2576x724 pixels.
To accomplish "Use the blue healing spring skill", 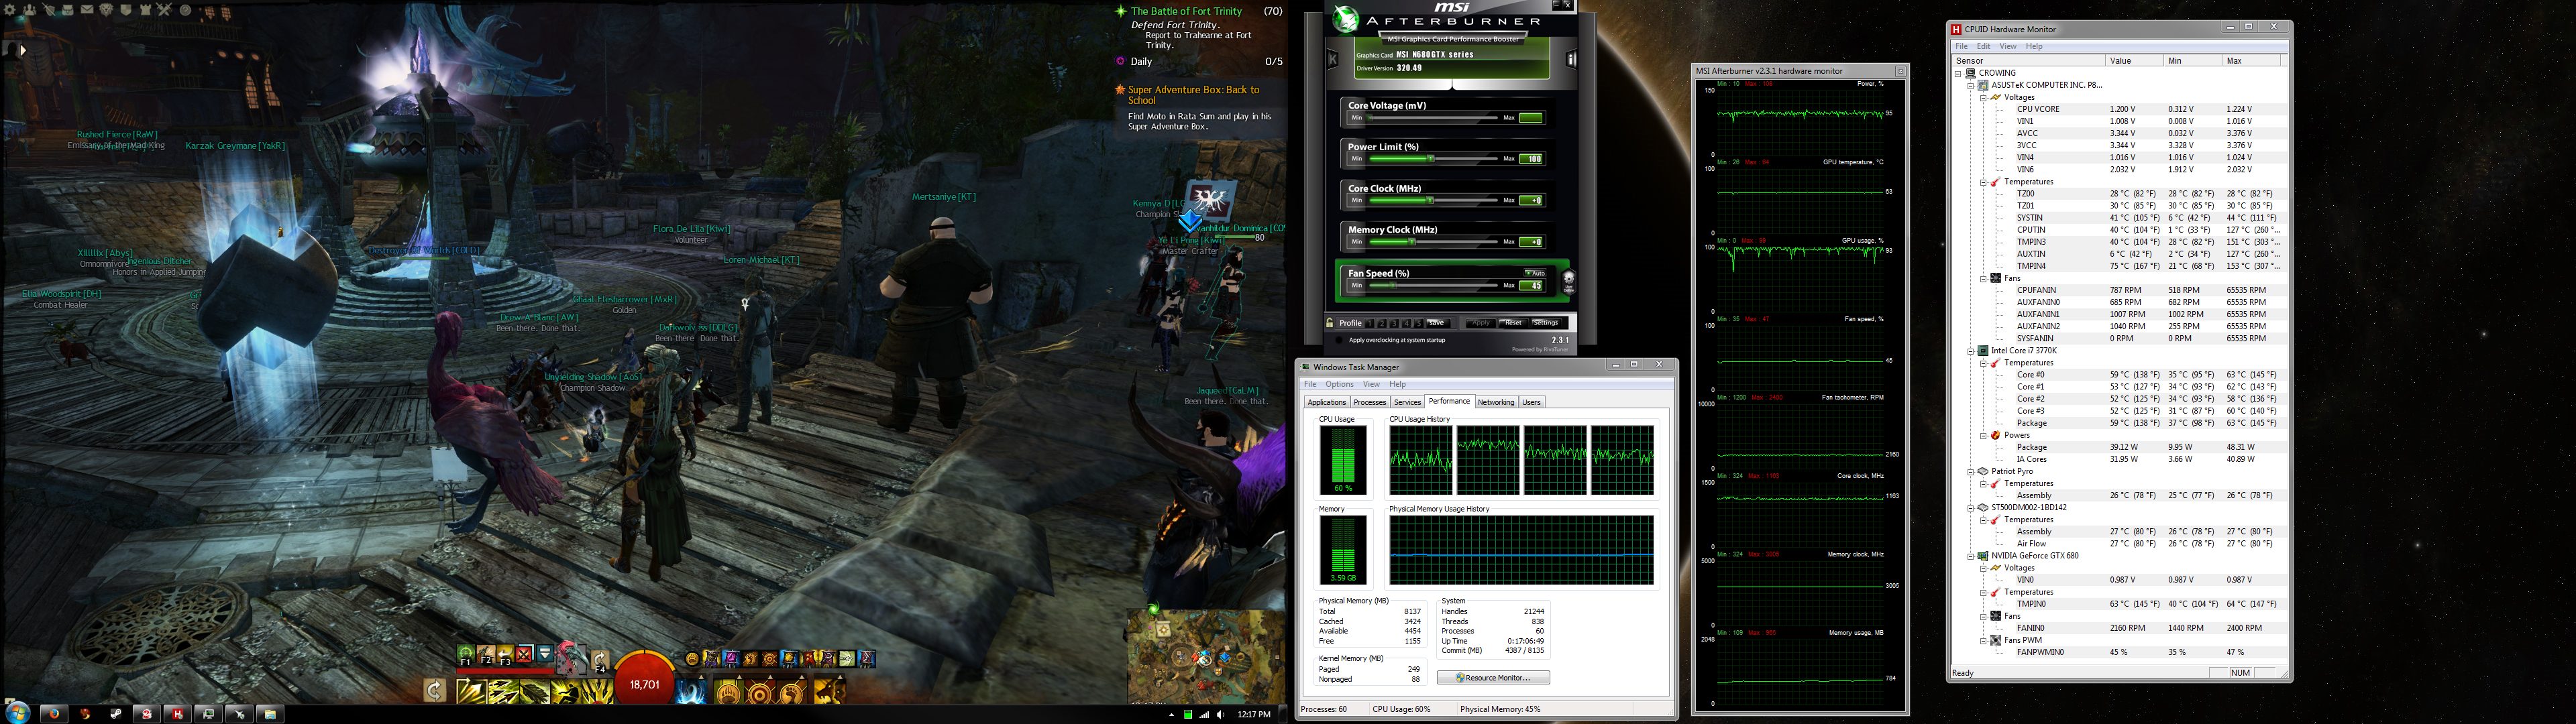I will click(691, 692).
